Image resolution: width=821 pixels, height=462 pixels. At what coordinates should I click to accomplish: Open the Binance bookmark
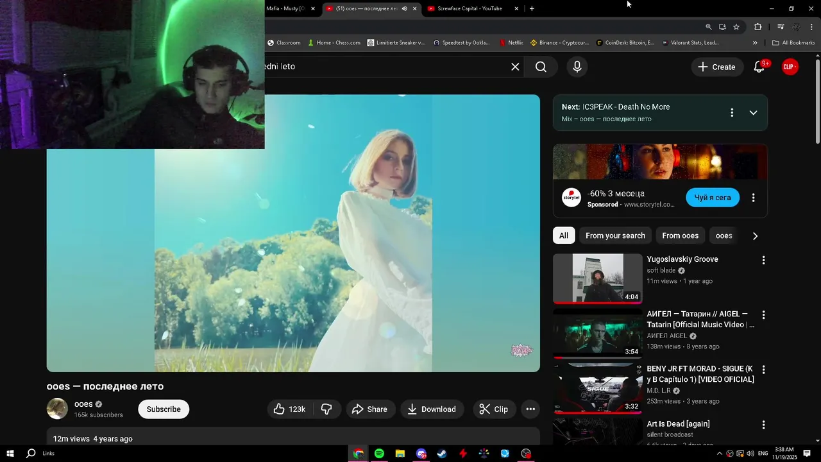(x=559, y=43)
